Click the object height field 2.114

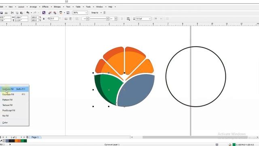pyautogui.click(x=21, y=20)
